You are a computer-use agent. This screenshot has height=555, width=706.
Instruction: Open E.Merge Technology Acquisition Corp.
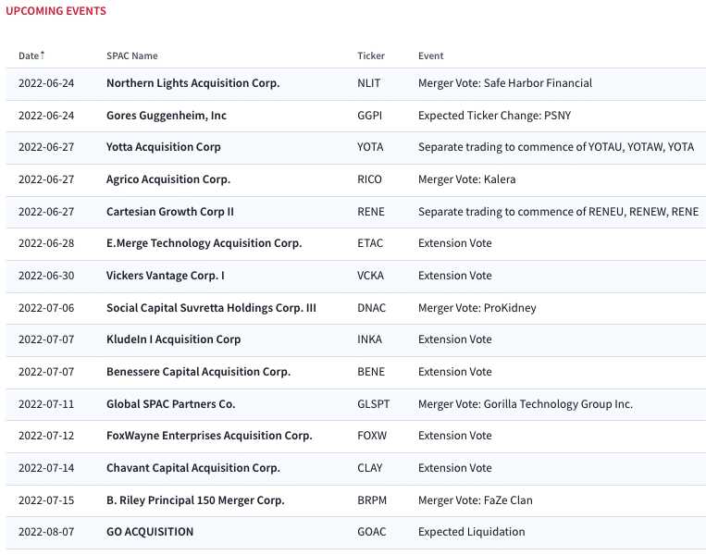point(204,243)
